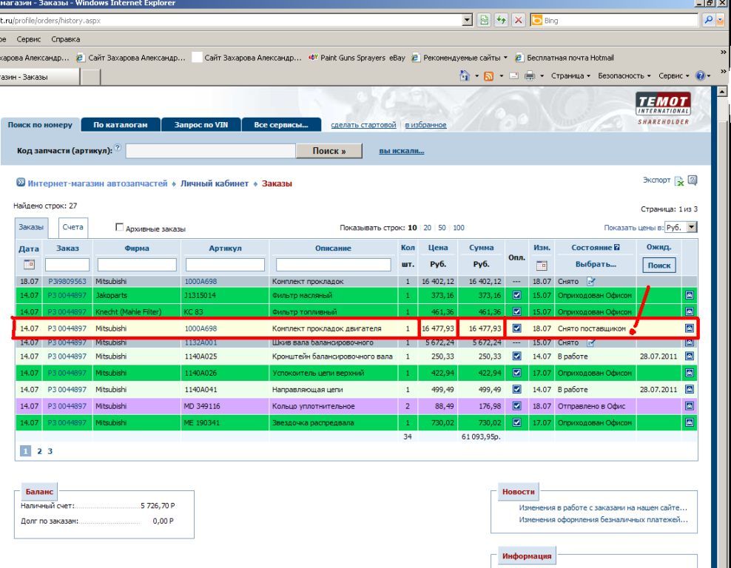Go to page 2 of orders
Screen dimensions: 731x568
38,450
